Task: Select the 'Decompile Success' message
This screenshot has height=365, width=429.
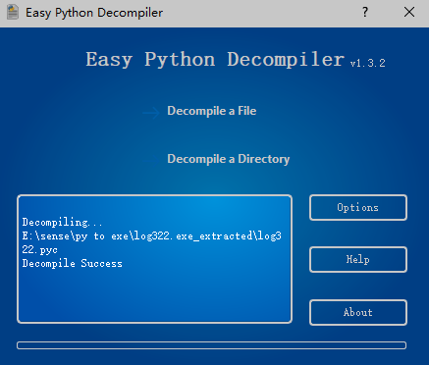Action: pyautogui.click(x=73, y=264)
